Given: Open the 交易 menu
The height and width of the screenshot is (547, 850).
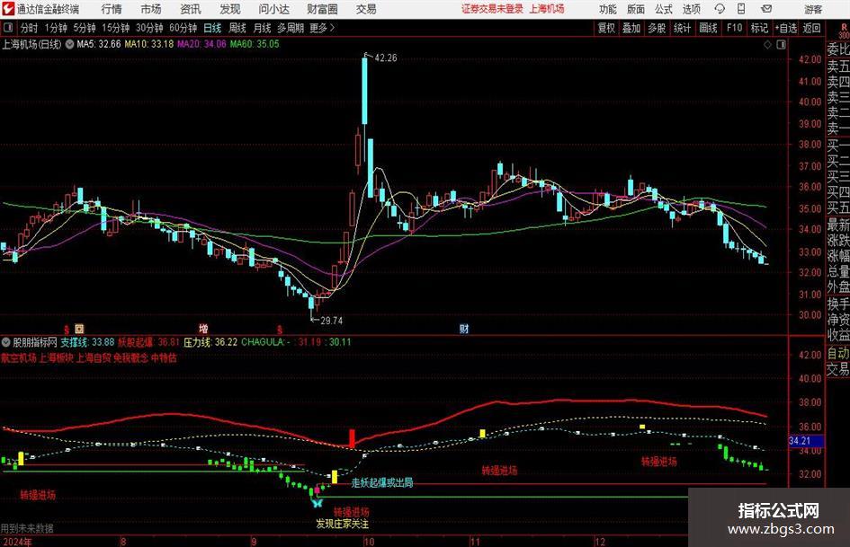Looking at the screenshot, I should click(x=366, y=9).
